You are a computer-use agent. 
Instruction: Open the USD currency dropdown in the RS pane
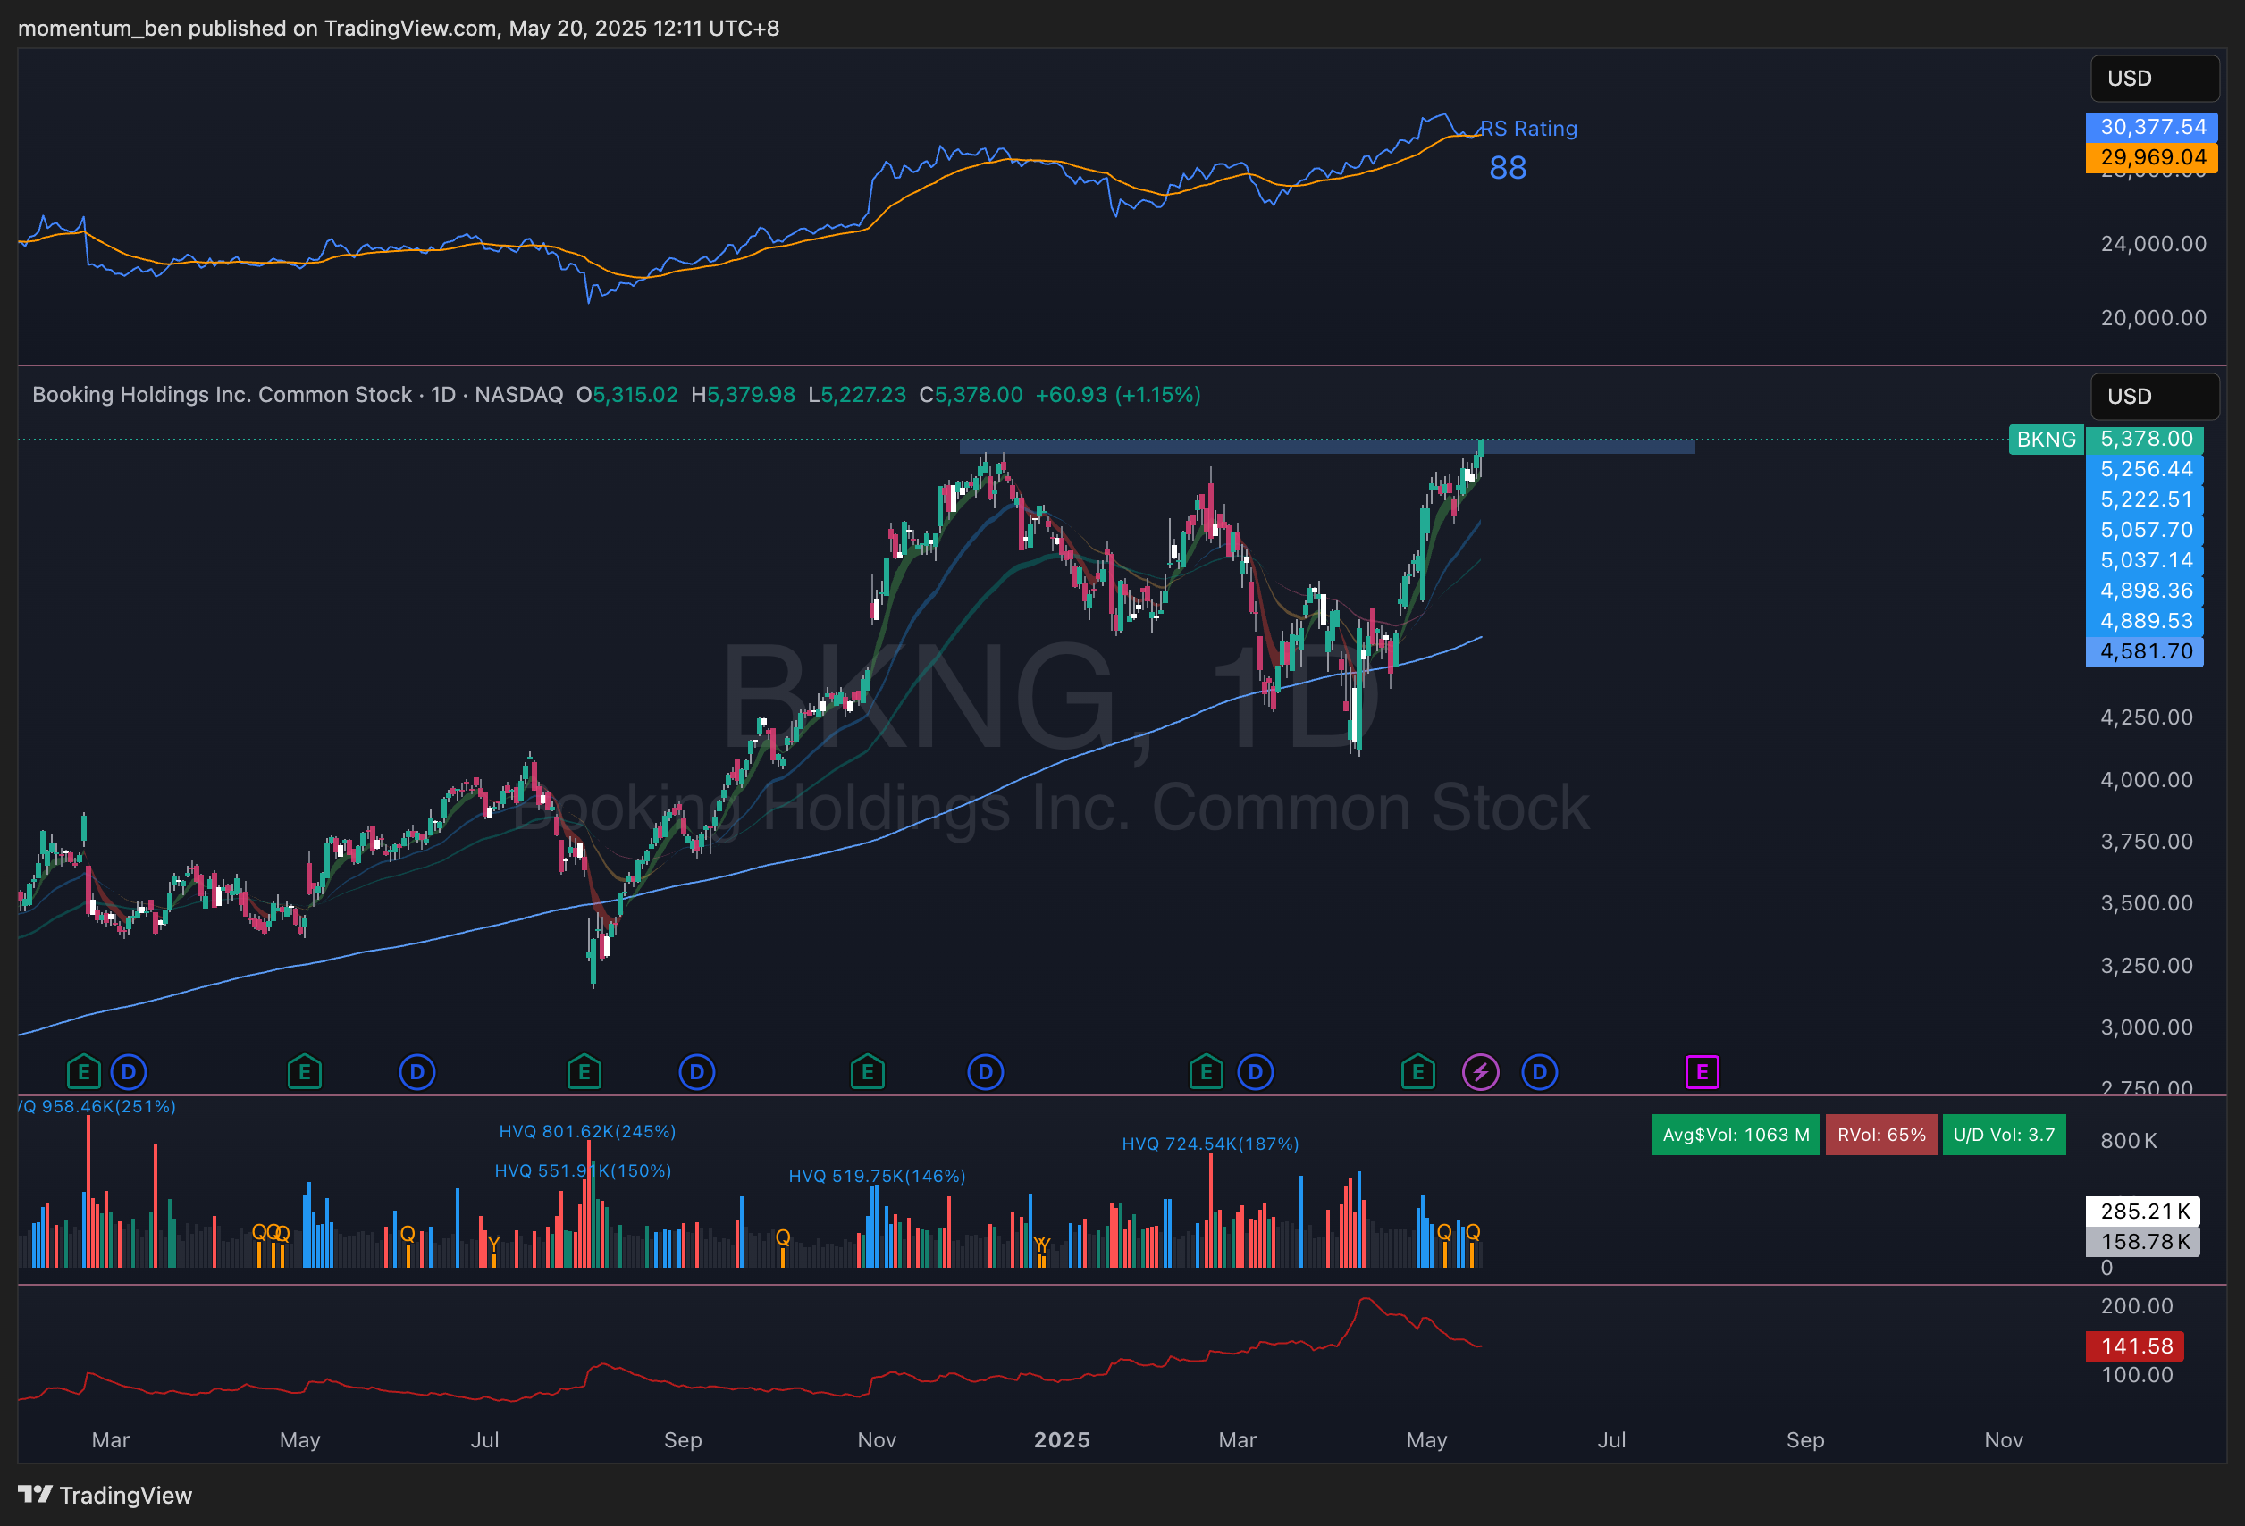[x=2153, y=79]
